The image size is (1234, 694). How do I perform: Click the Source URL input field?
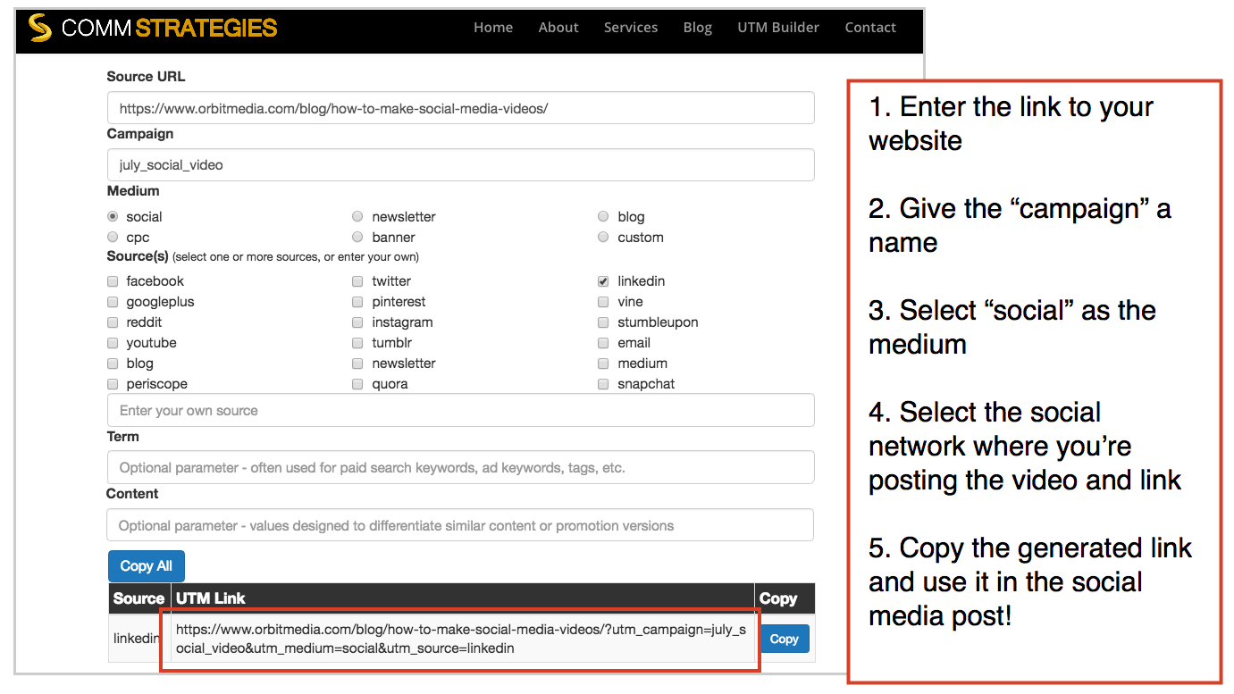(460, 108)
